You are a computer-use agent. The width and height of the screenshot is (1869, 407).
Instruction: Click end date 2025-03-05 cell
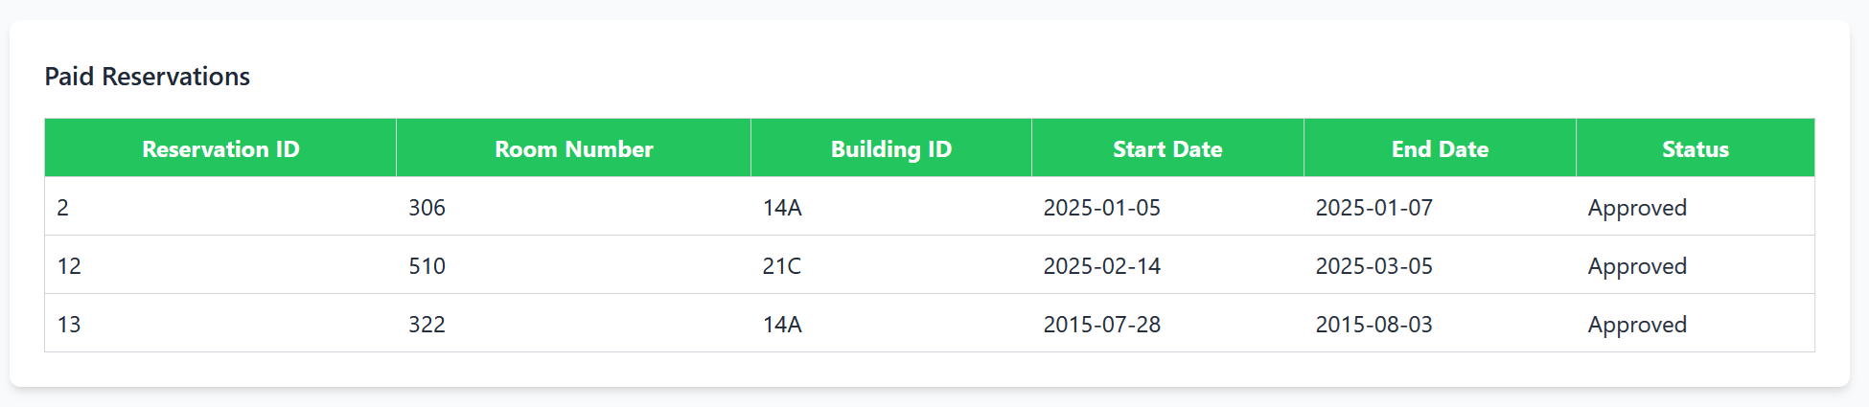pos(1373,266)
